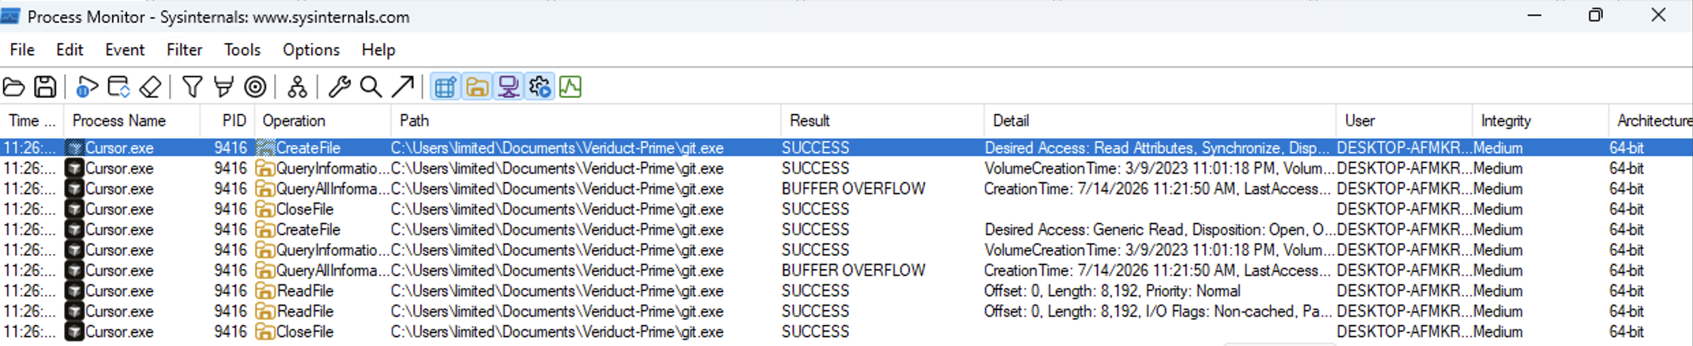Minimize the Process Monitor window
This screenshot has width=1693, height=346.
(x=1535, y=15)
